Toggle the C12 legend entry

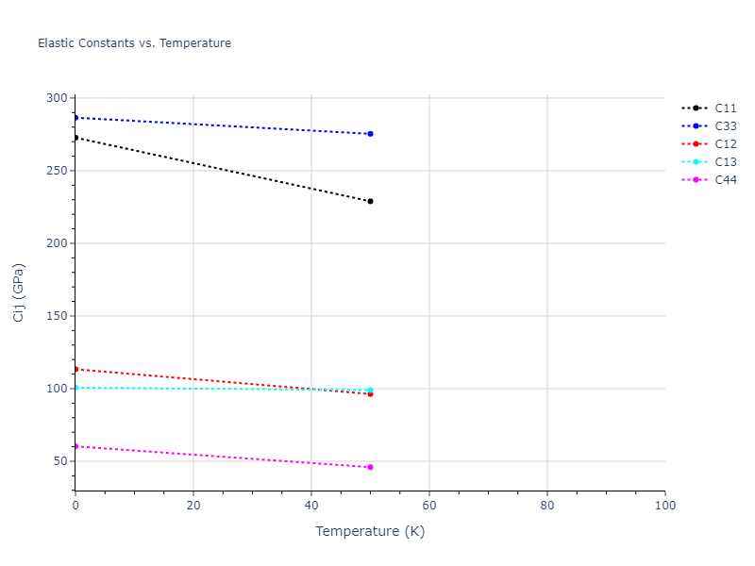(x=725, y=144)
